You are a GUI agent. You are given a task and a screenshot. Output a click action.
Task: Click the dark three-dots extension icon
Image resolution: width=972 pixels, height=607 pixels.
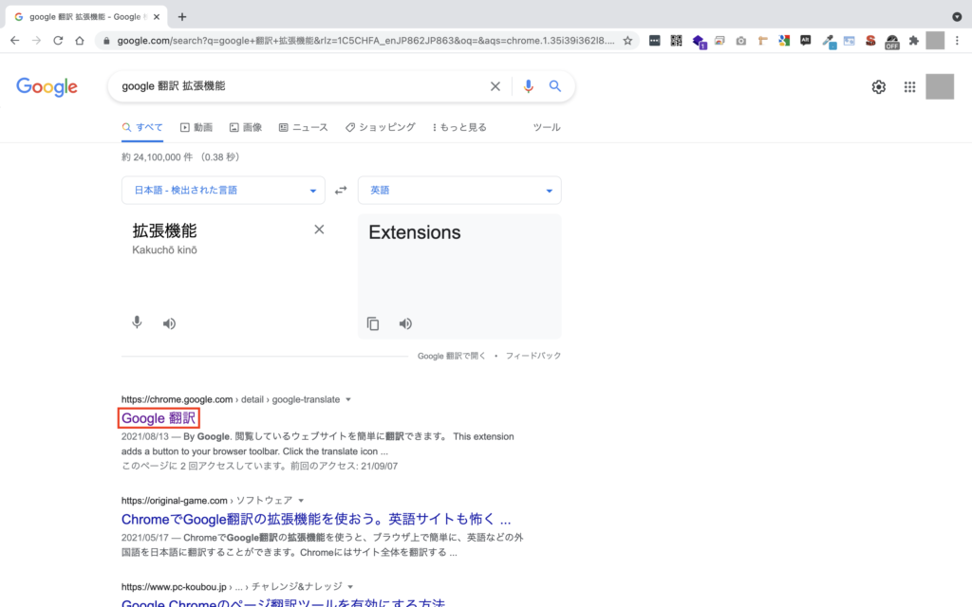tap(655, 40)
